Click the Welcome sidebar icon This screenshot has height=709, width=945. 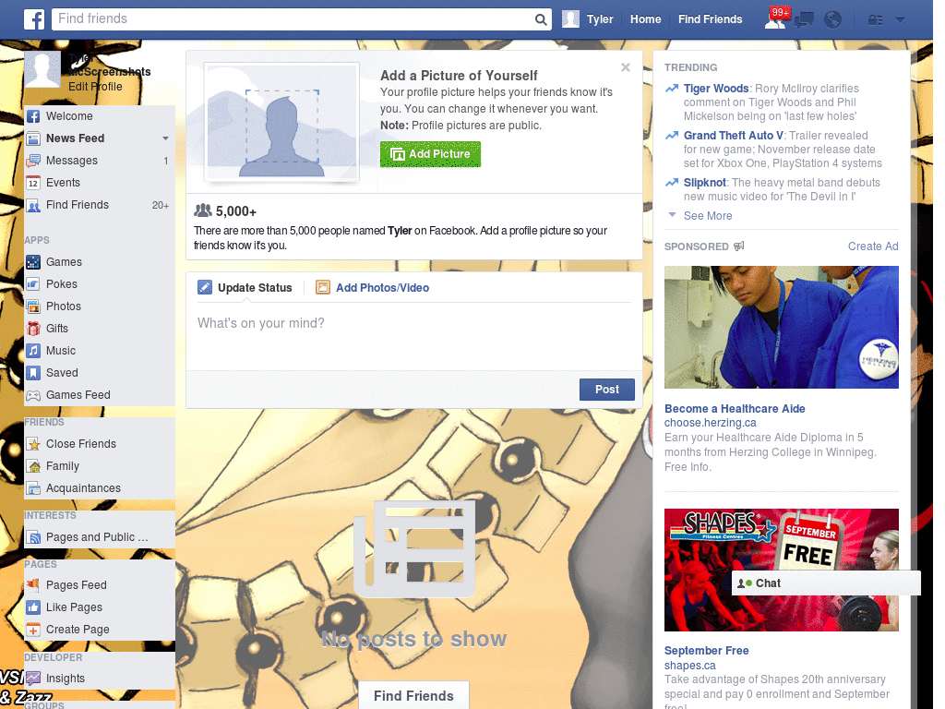[x=33, y=116]
